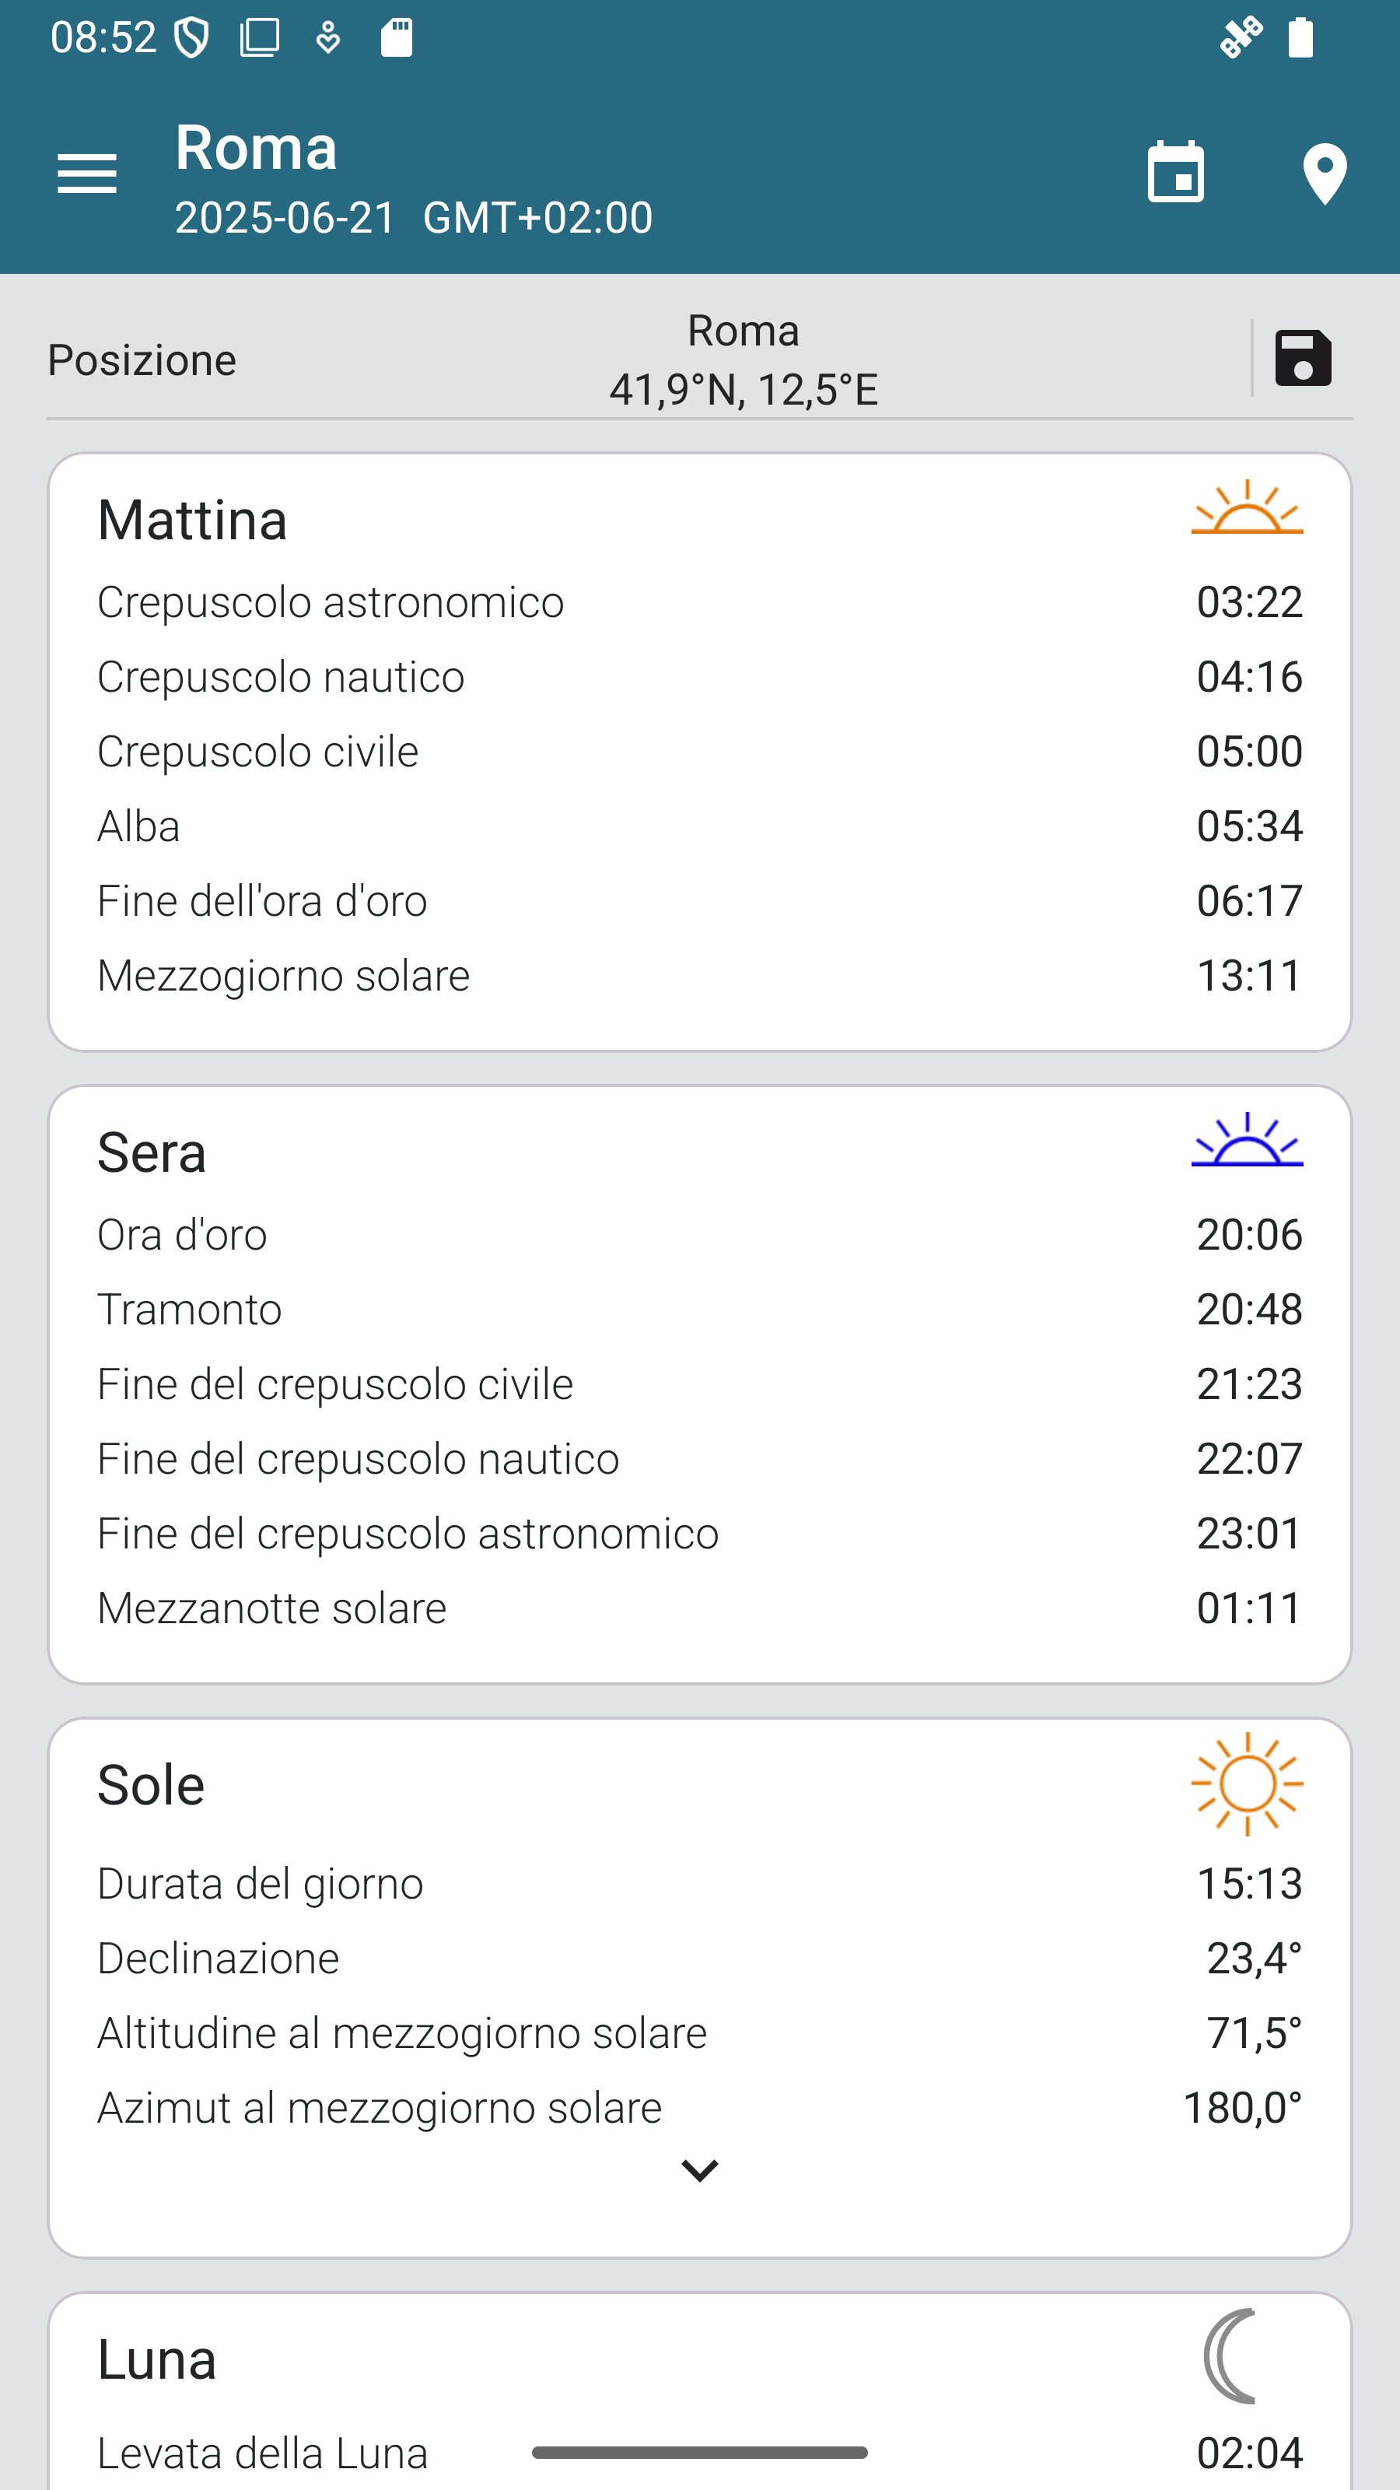This screenshot has width=1400, height=2490.
Task: Tap the orange sunrise icon in Mattina
Action: 1246,508
